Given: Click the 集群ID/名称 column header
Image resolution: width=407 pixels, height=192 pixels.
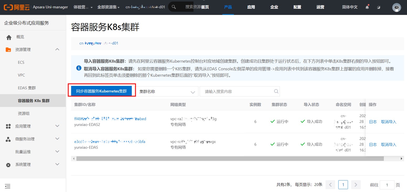Looking at the screenshot, I should click(x=85, y=105).
